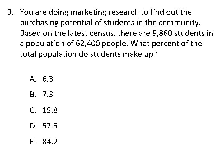The height and width of the screenshot is (168, 224).
Task: Click the letter A option label
Action: click(x=33, y=79)
